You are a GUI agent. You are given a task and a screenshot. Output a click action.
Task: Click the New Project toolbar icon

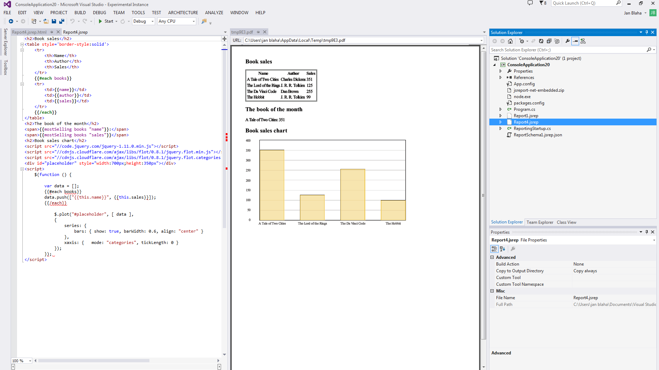(x=34, y=21)
